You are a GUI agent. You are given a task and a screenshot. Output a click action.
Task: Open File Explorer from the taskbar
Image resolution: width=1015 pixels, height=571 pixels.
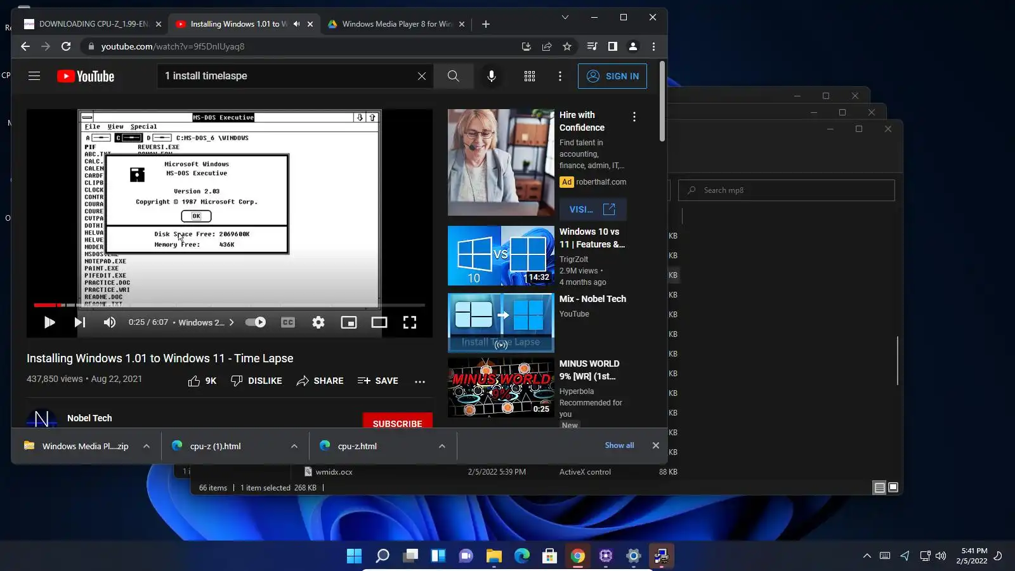pos(494,556)
